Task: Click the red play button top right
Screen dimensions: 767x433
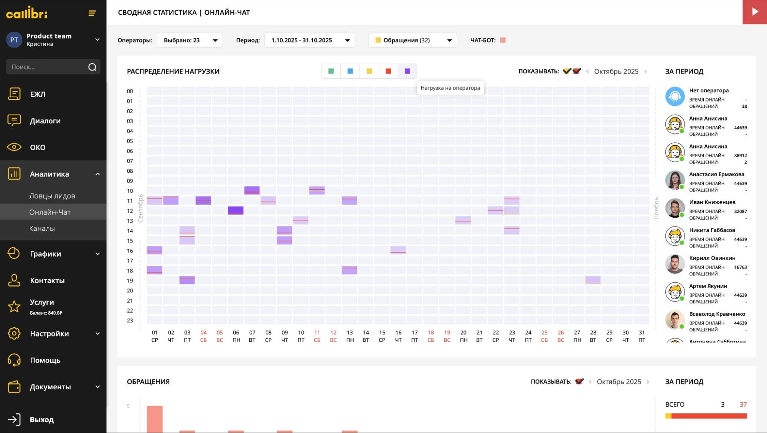Action: [x=755, y=12]
